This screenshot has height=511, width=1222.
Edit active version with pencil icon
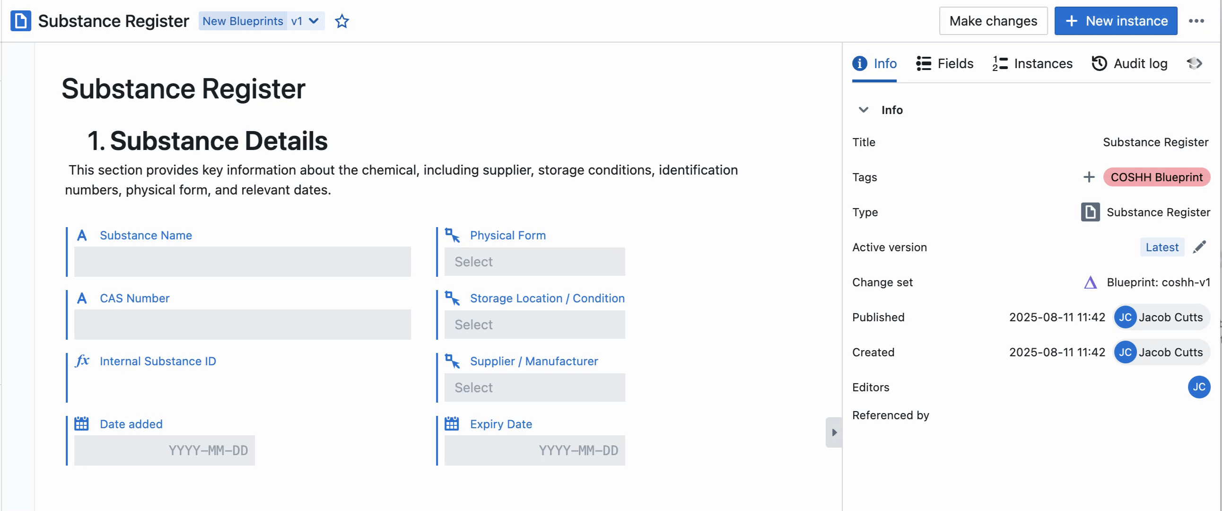pyautogui.click(x=1199, y=247)
